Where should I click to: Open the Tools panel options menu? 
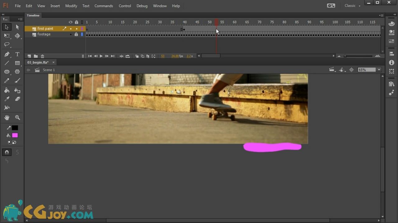(x=21, y=19)
